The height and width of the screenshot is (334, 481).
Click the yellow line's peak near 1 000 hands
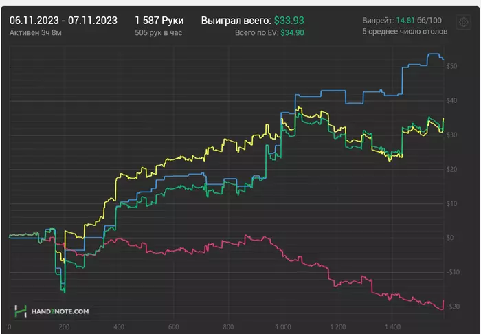click(x=297, y=108)
